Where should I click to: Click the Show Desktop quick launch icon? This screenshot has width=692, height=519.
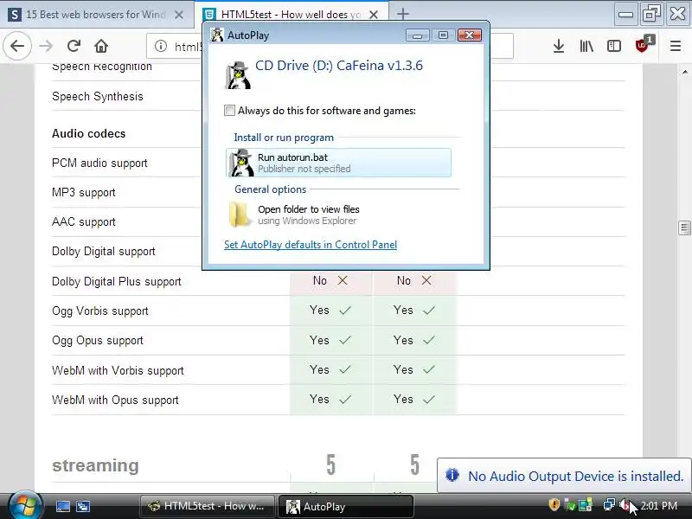pos(62,506)
